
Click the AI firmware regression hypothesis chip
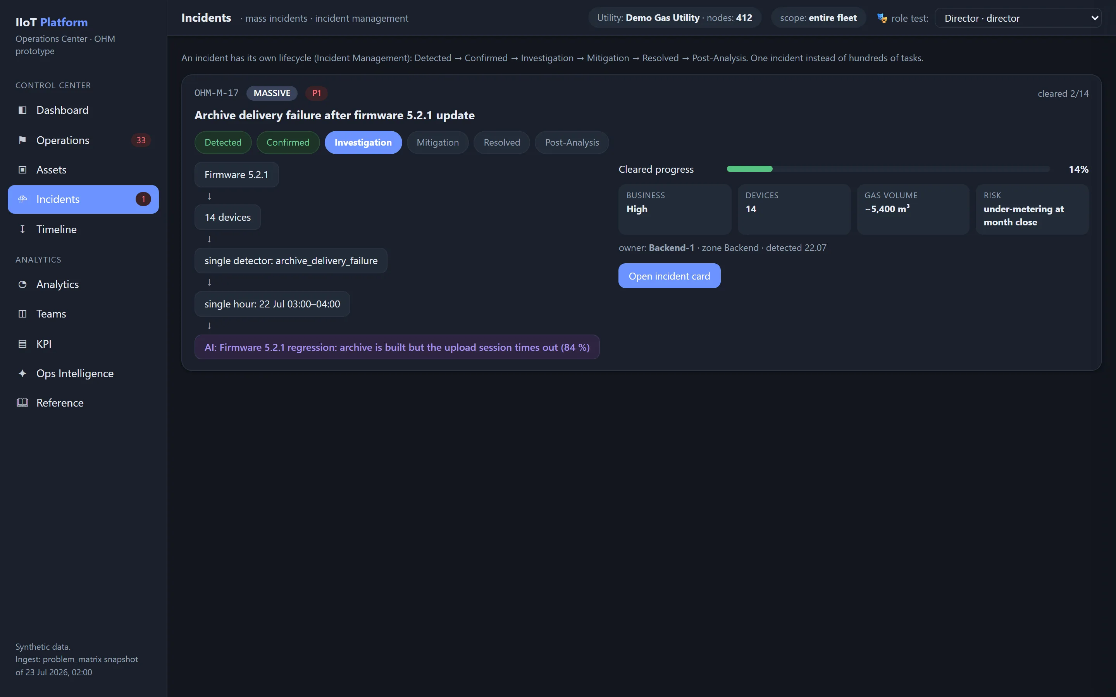pyautogui.click(x=397, y=347)
